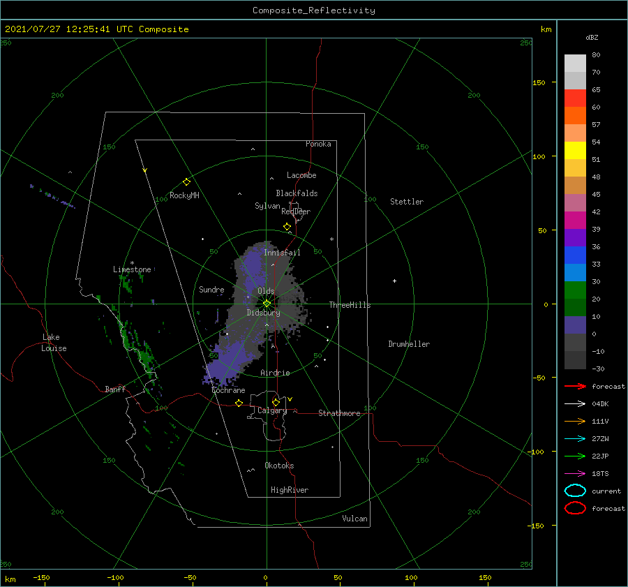Click the cyan current ellipse legend icon
628x587 pixels.
(575, 491)
